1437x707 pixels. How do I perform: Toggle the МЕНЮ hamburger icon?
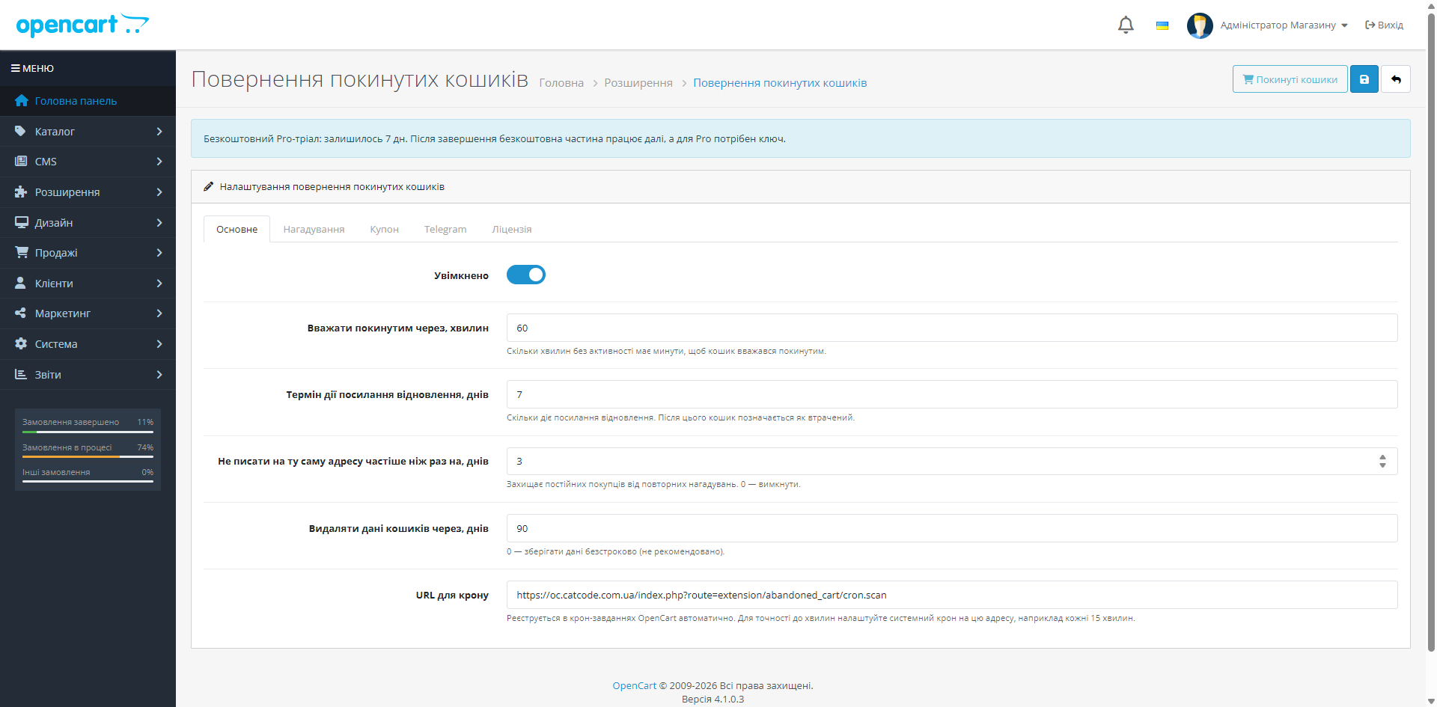(15, 68)
